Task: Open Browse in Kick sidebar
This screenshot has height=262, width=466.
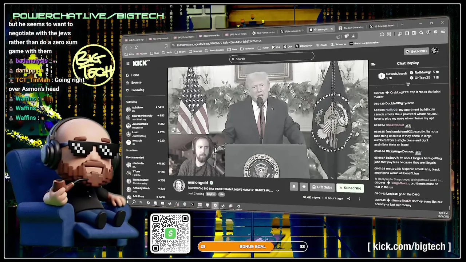Action: pyautogui.click(x=134, y=83)
